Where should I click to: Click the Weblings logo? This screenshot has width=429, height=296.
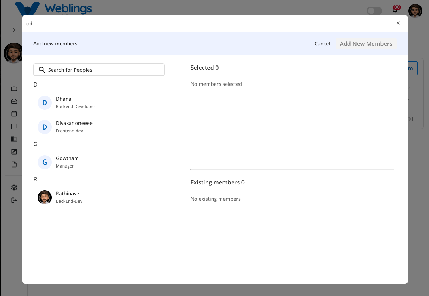(53, 8)
